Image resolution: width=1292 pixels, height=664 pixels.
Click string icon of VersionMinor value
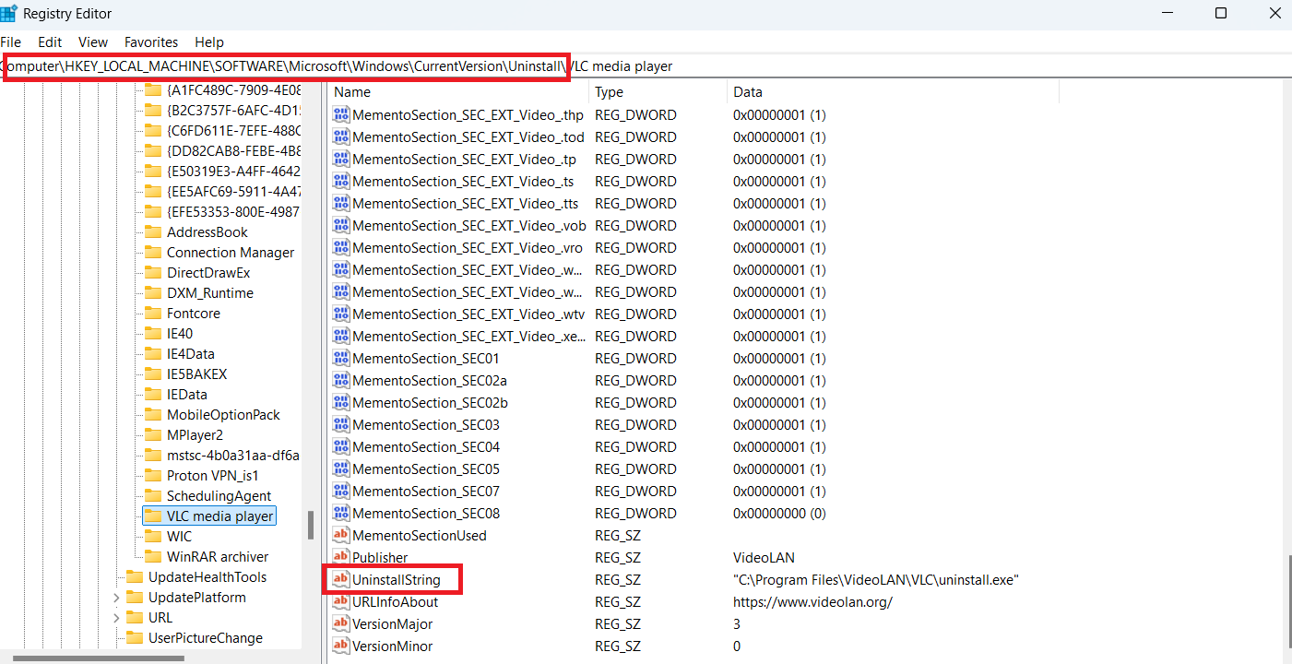(341, 646)
